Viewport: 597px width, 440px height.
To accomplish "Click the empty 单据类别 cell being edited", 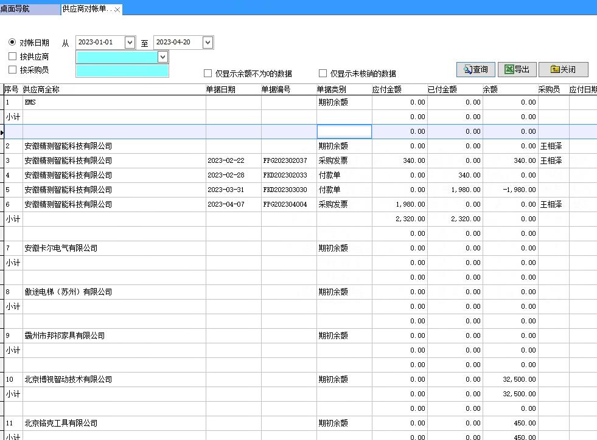I will tap(344, 131).
